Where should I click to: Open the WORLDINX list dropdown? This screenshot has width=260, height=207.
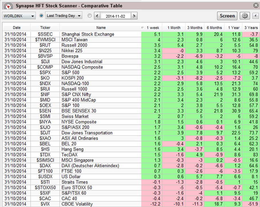(x=19, y=16)
